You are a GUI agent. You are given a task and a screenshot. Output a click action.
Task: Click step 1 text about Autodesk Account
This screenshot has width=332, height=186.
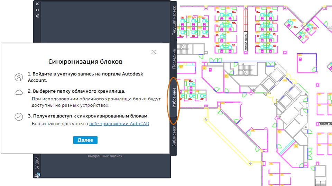coord(85,77)
